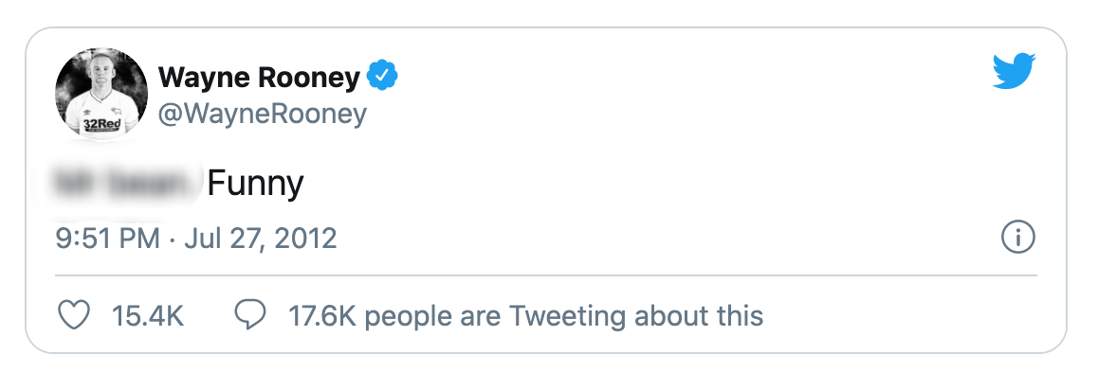This screenshot has width=1098, height=390.
Task: Click the dot separator in the timestamp
Action: pyautogui.click(x=172, y=239)
